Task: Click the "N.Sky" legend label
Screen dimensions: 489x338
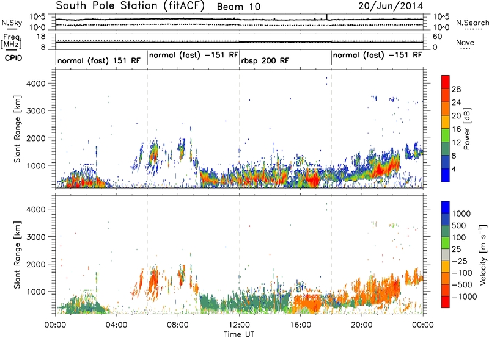Action: 12,23
